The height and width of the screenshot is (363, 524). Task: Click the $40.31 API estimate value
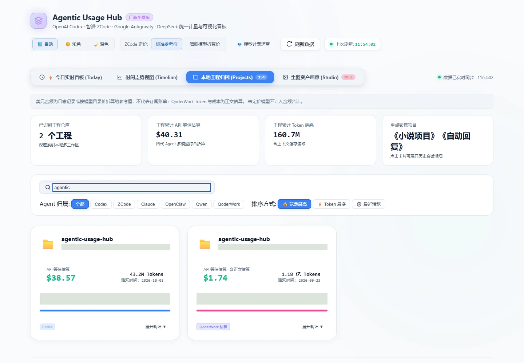tap(169, 135)
